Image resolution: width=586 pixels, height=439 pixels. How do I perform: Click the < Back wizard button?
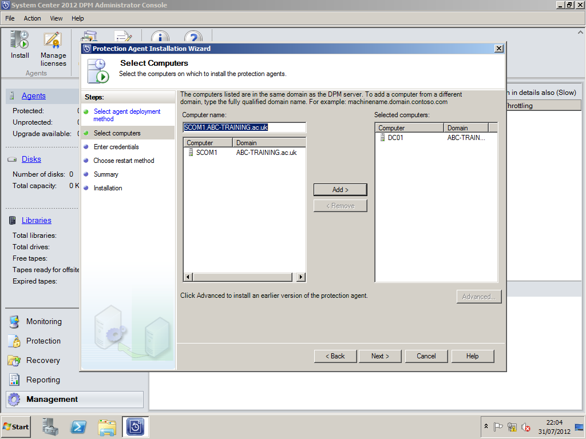click(x=335, y=356)
